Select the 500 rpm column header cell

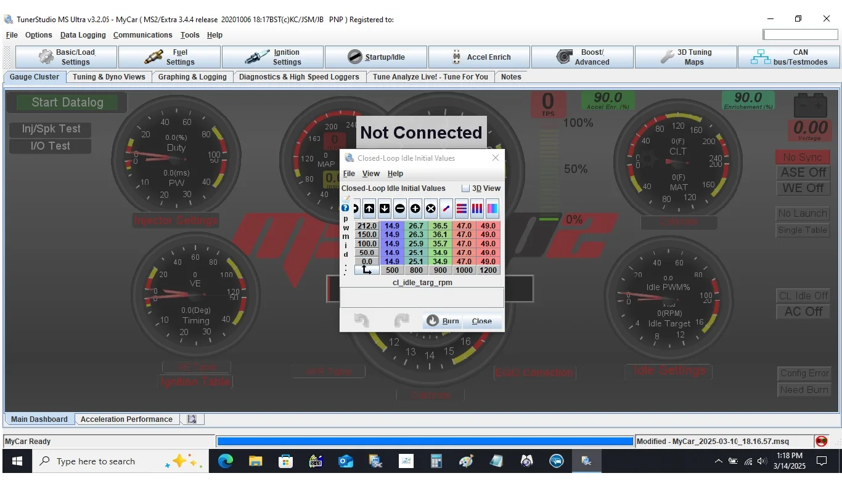click(x=392, y=270)
